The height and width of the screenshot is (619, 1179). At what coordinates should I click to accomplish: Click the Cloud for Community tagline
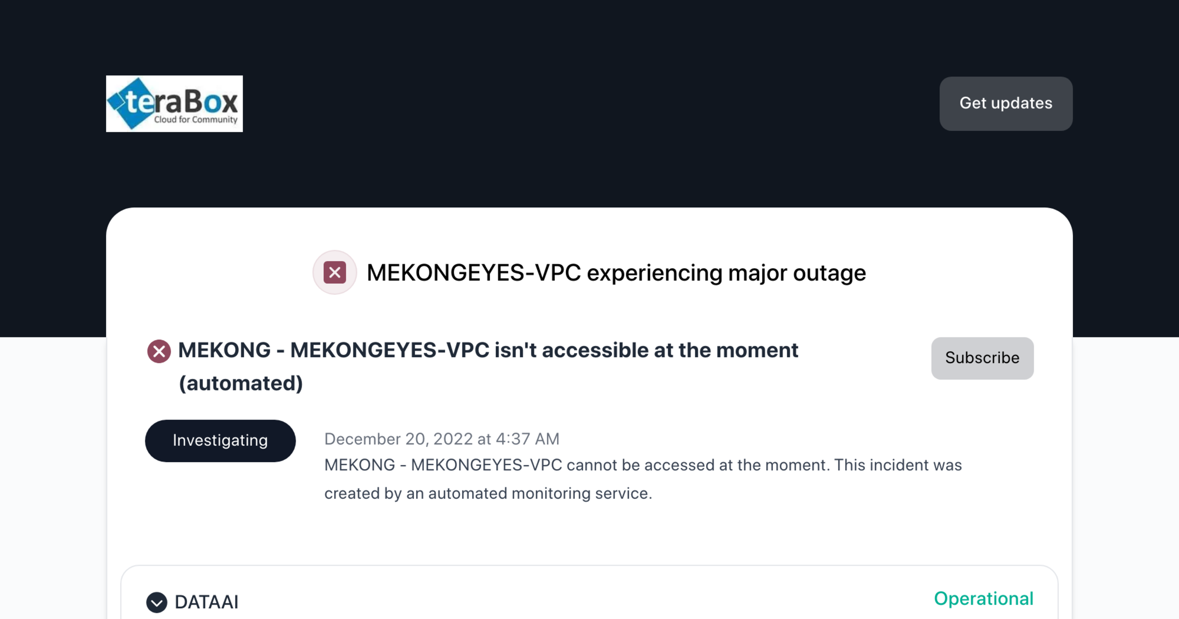[x=196, y=120]
